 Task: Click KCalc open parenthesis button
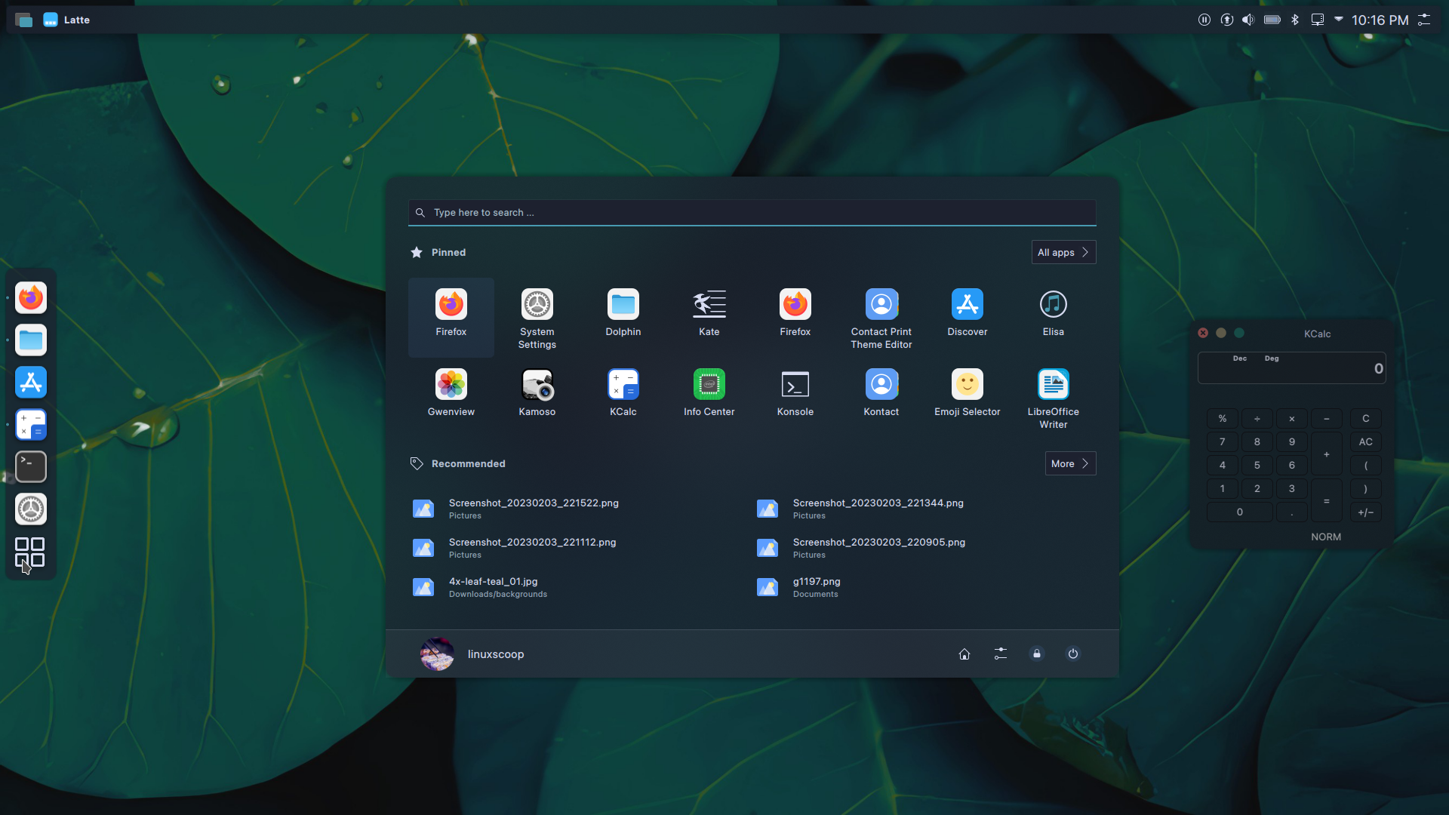coord(1366,466)
